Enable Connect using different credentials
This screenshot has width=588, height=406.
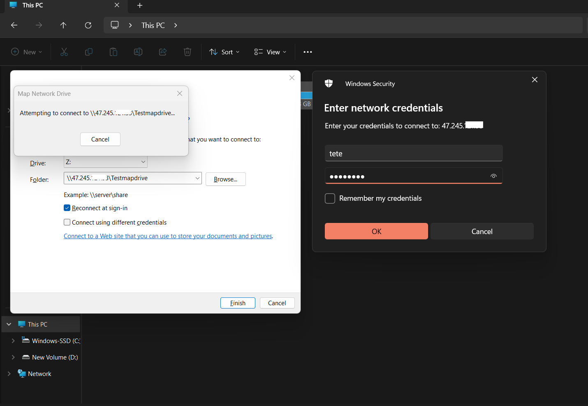pyautogui.click(x=67, y=222)
